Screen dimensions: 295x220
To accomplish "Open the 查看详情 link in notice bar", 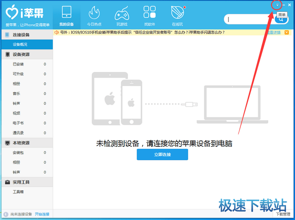I will point(274,32).
